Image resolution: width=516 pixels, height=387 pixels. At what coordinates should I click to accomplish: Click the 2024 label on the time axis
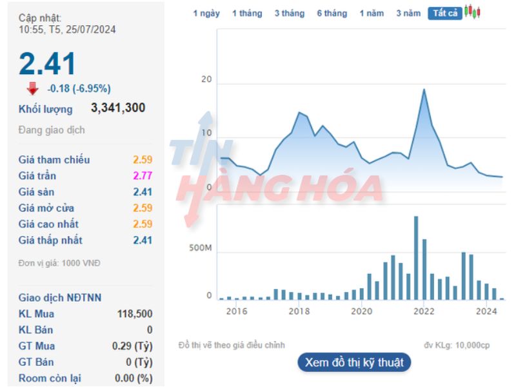click(486, 312)
